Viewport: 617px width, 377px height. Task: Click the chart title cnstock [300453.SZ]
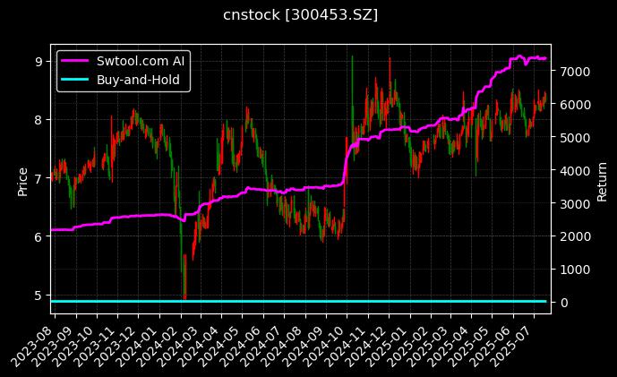[300, 15]
